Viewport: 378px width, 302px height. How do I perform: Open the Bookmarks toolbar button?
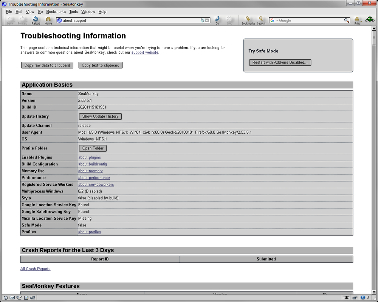tap(248, 20)
